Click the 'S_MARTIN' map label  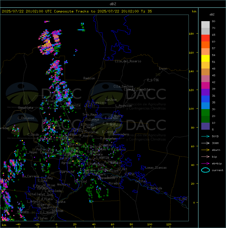[102, 158]
